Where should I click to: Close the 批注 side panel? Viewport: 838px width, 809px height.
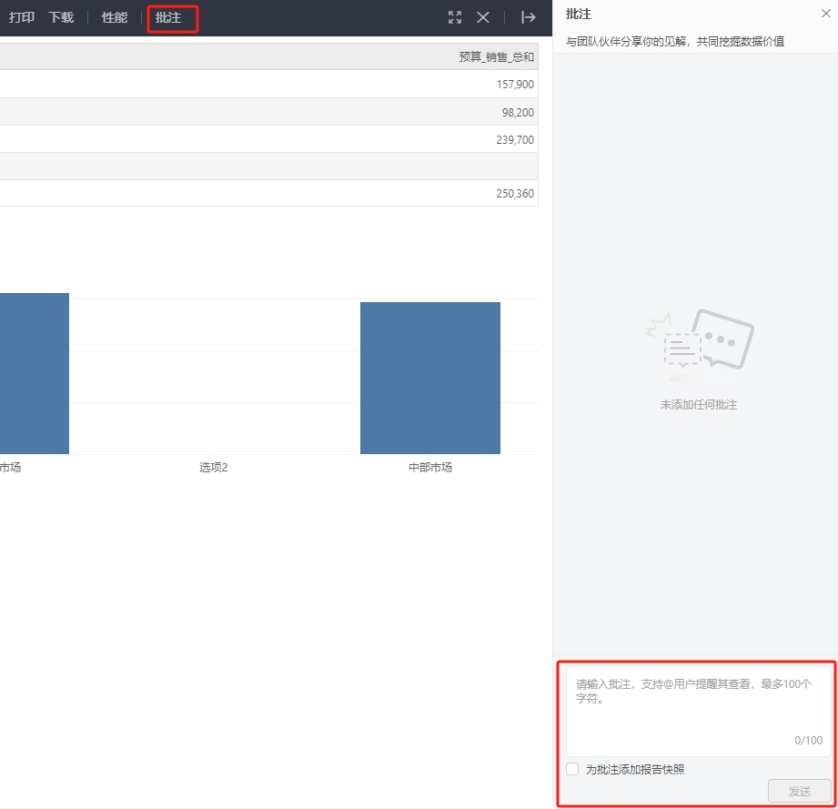pyautogui.click(x=824, y=14)
